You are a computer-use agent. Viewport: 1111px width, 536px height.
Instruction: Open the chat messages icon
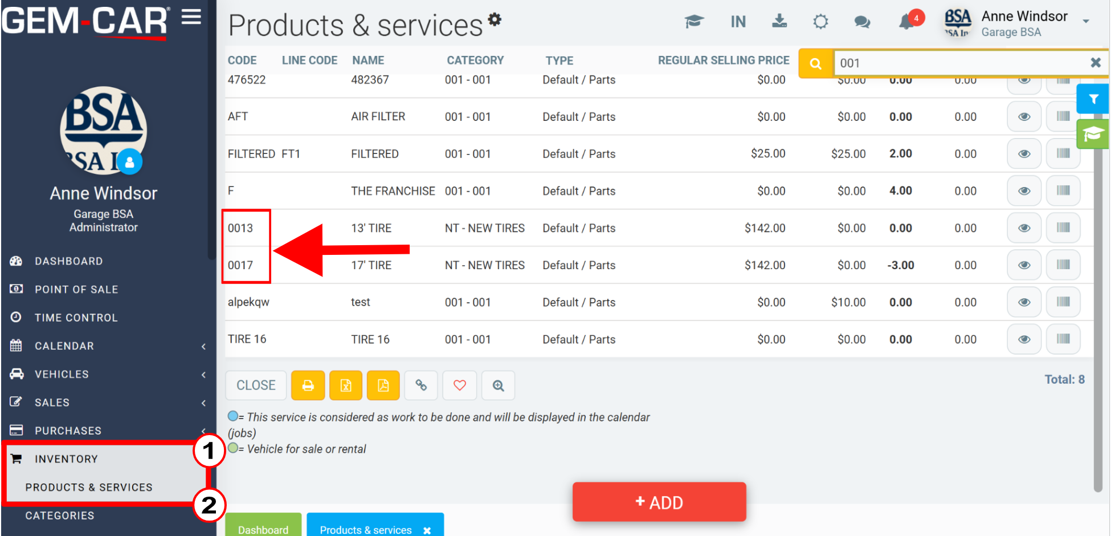(x=862, y=22)
